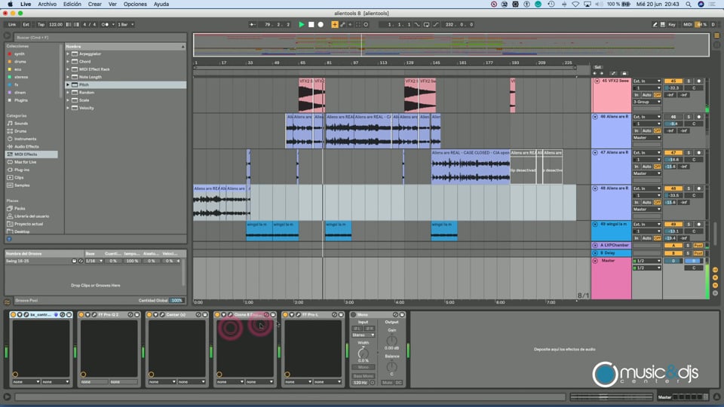Set track 46 monitor to Auto
The height and width of the screenshot is (407, 724).
[646, 130]
